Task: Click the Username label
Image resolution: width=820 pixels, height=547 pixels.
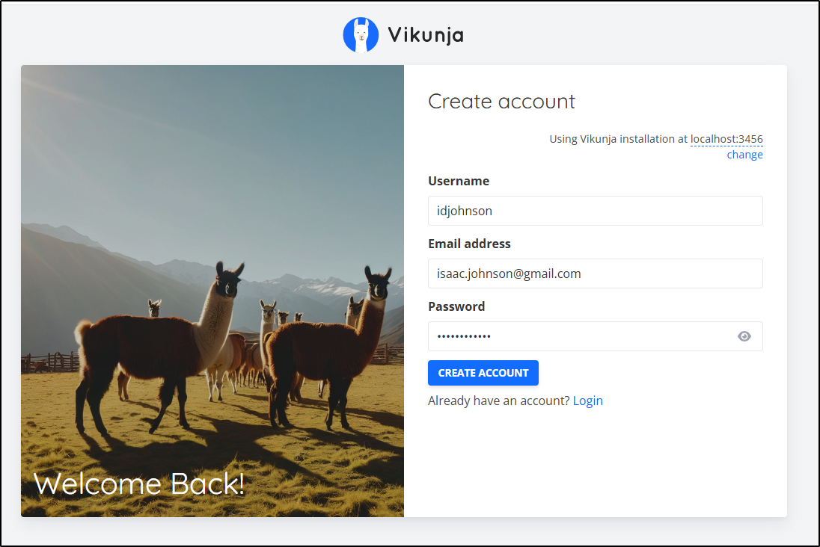Action: coord(459,181)
